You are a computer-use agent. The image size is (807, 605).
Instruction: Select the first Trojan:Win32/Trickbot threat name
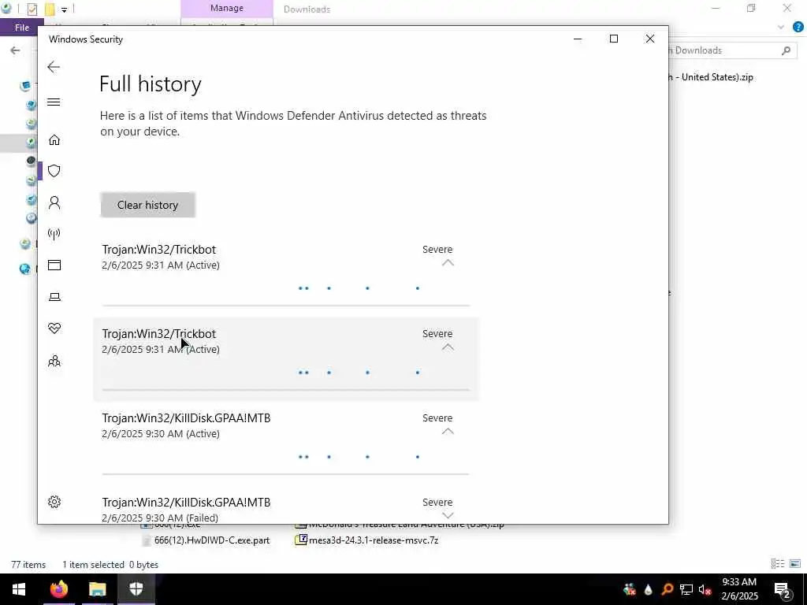pos(159,250)
